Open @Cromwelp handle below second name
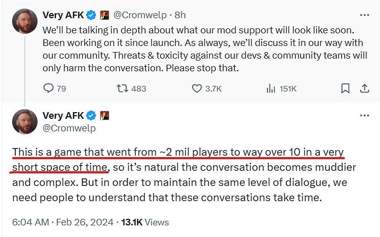This screenshot has width=380, height=237. tap(69, 128)
